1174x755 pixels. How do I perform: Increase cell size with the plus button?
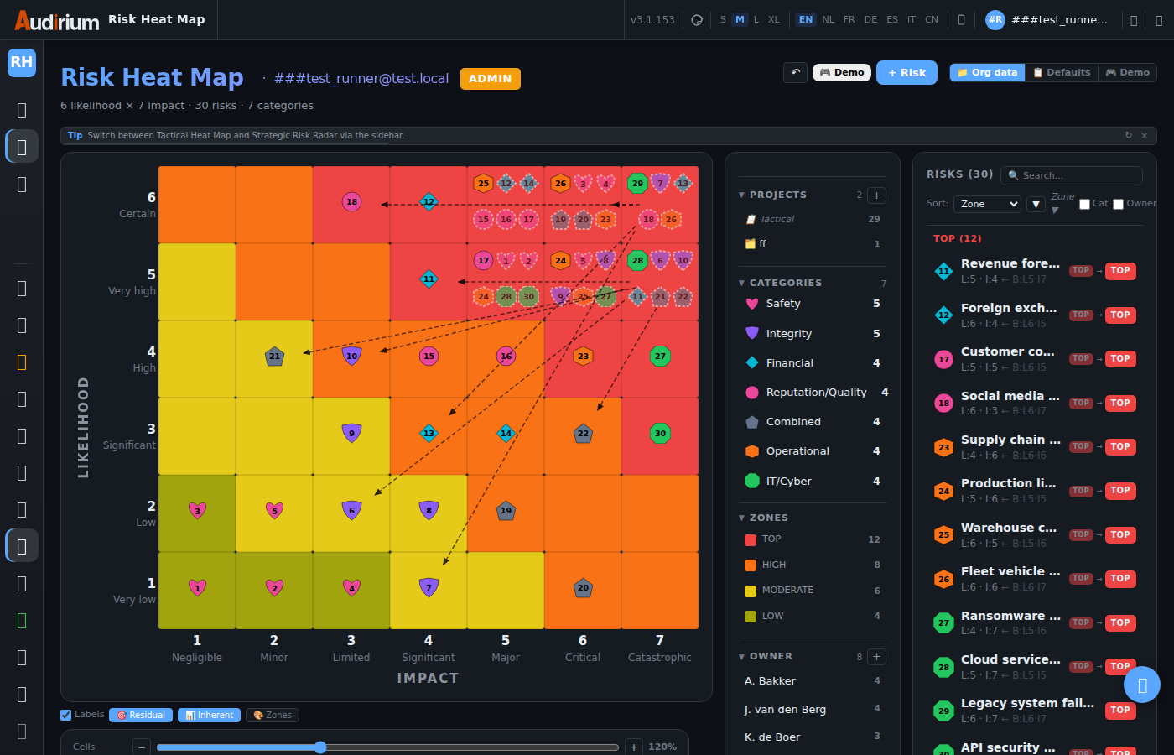pos(634,747)
